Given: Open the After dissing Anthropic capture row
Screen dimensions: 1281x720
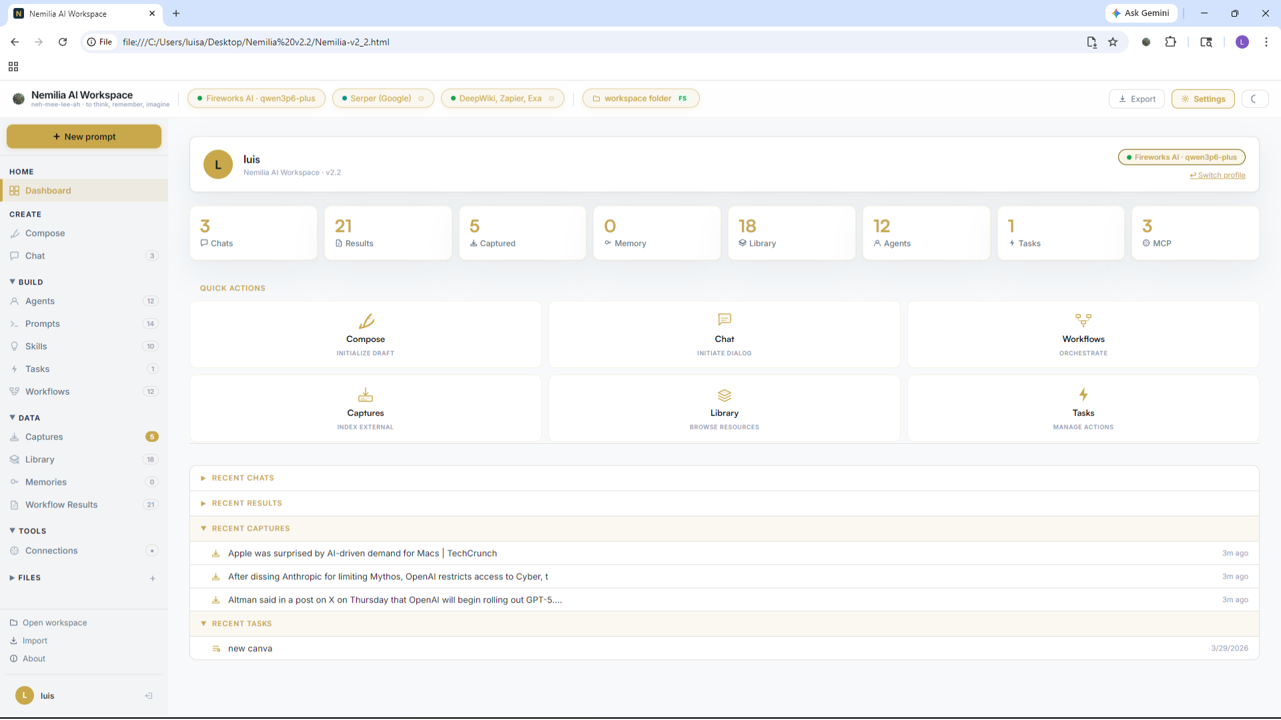Looking at the screenshot, I should tap(724, 577).
